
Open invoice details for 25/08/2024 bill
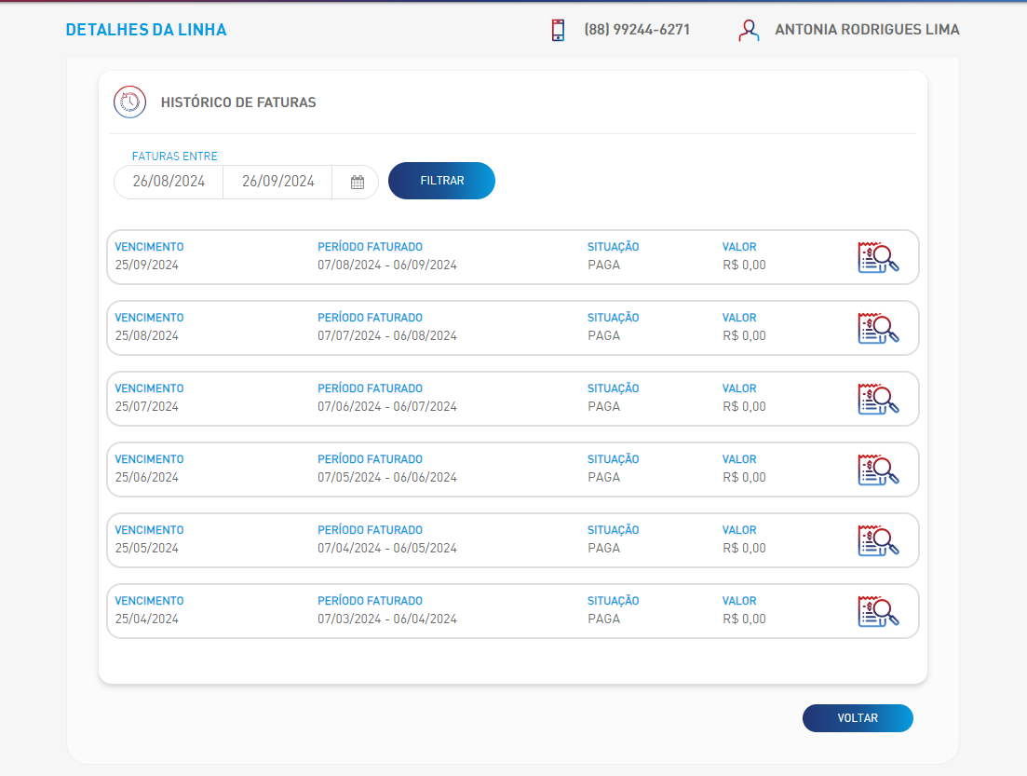coord(878,328)
